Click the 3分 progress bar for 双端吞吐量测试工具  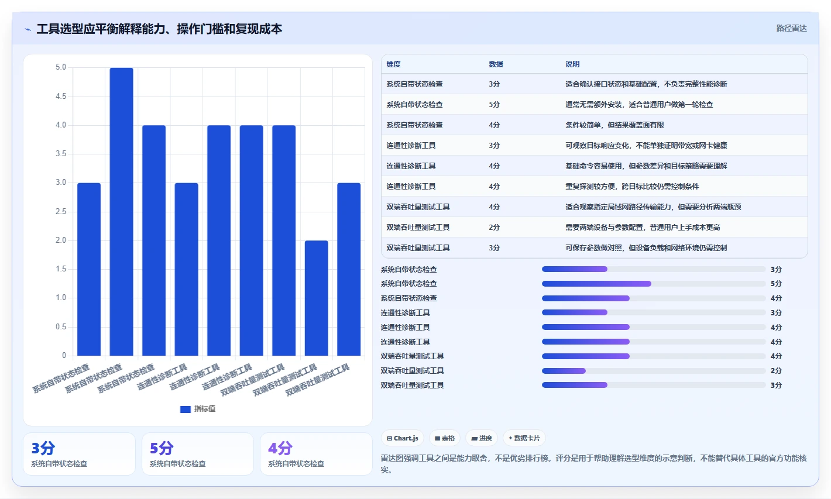point(654,385)
